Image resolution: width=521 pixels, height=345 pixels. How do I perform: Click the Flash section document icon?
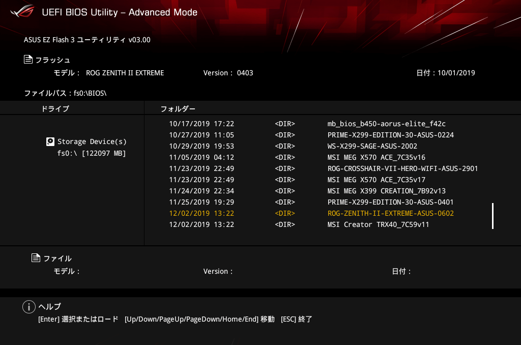click(x=28, y=60)
